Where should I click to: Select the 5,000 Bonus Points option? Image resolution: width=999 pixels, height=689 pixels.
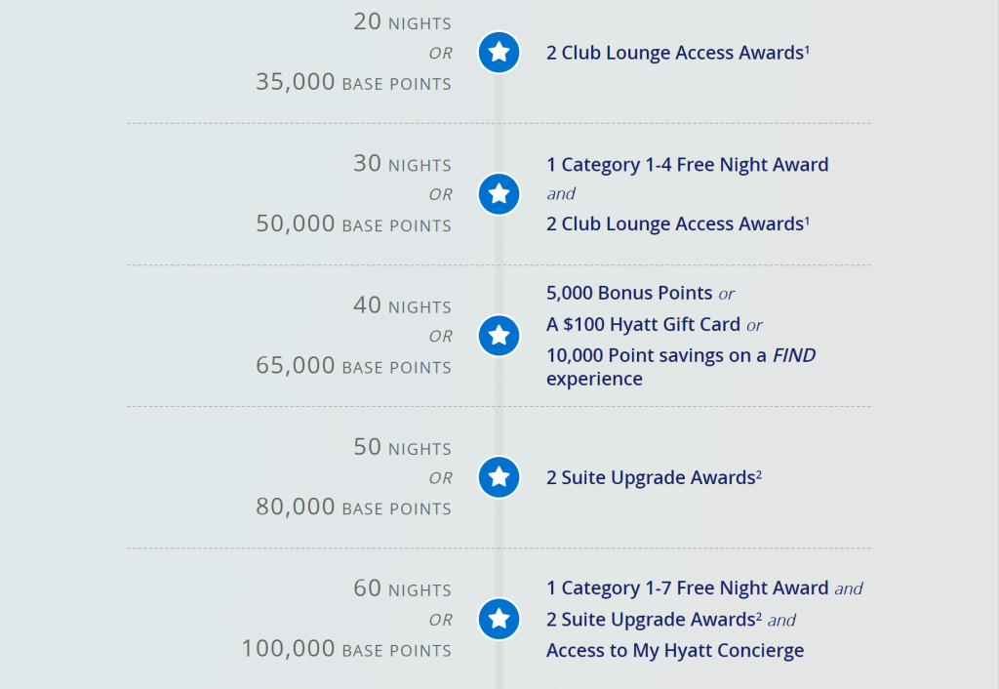[629, 293]
